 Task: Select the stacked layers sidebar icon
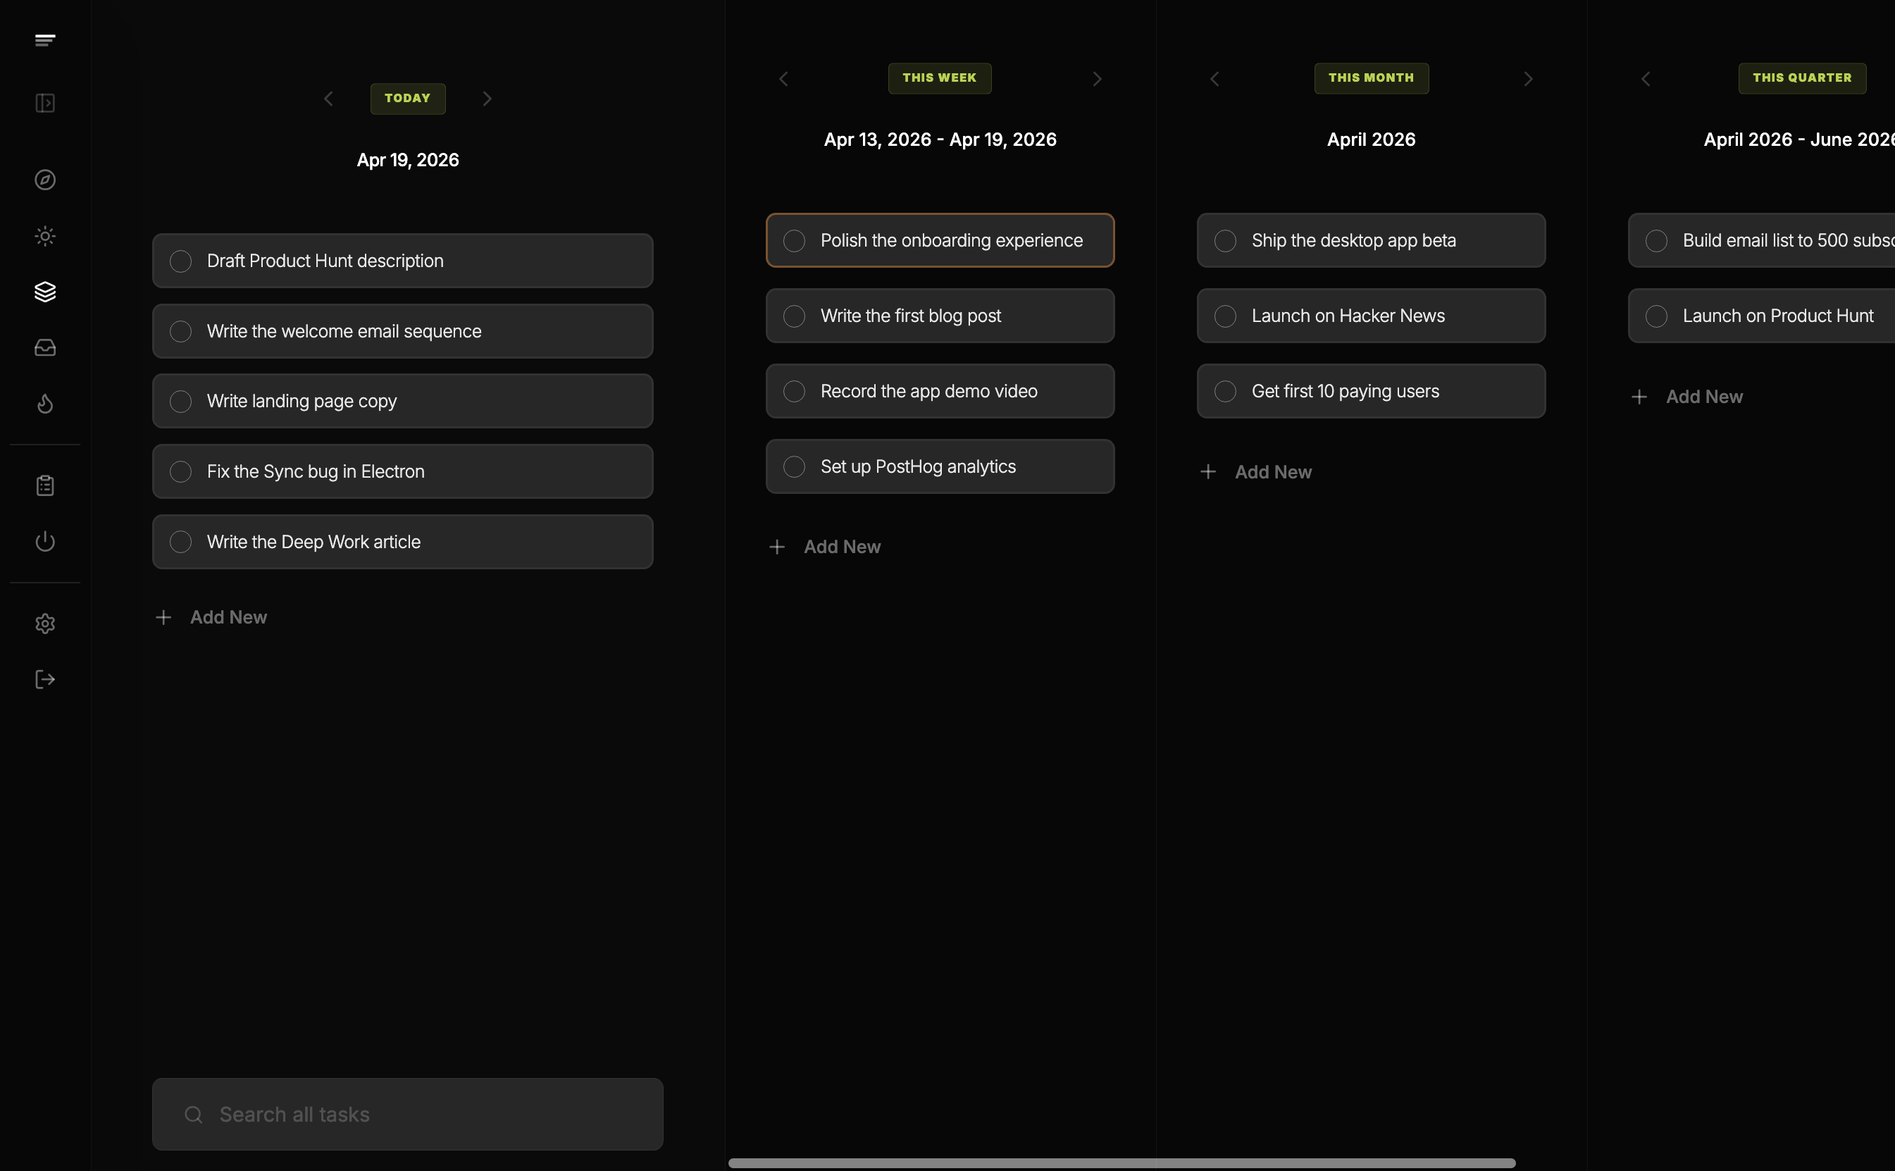pyautogui.click(x=45, y=292)
